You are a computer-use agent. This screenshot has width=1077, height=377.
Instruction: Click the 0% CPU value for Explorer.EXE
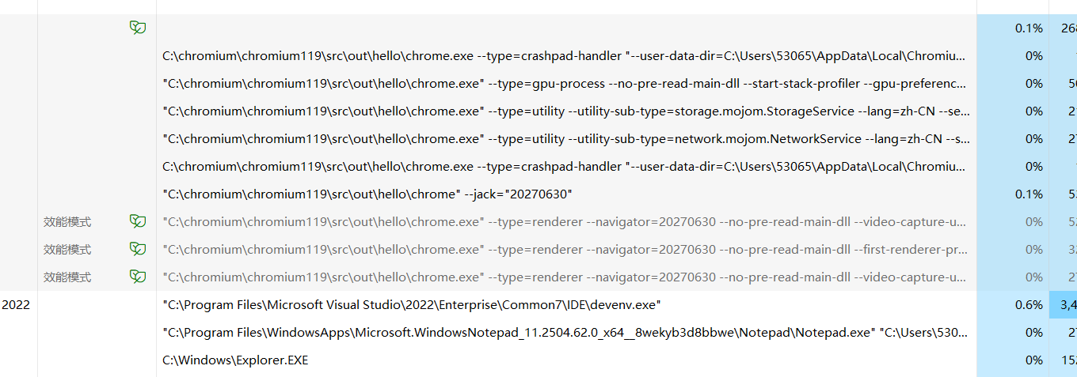1033,360
